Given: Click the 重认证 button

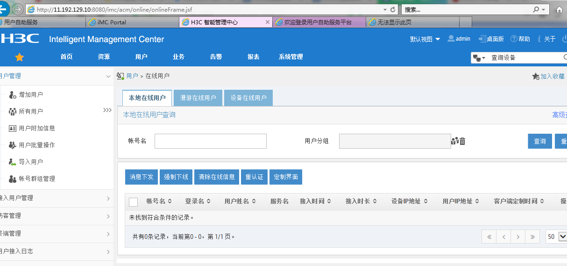Looking at the screenshot, I should point(255,177).
